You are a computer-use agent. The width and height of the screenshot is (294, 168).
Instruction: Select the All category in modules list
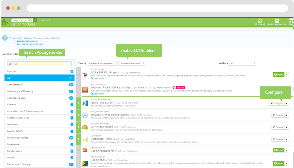[x=40, y=78]
